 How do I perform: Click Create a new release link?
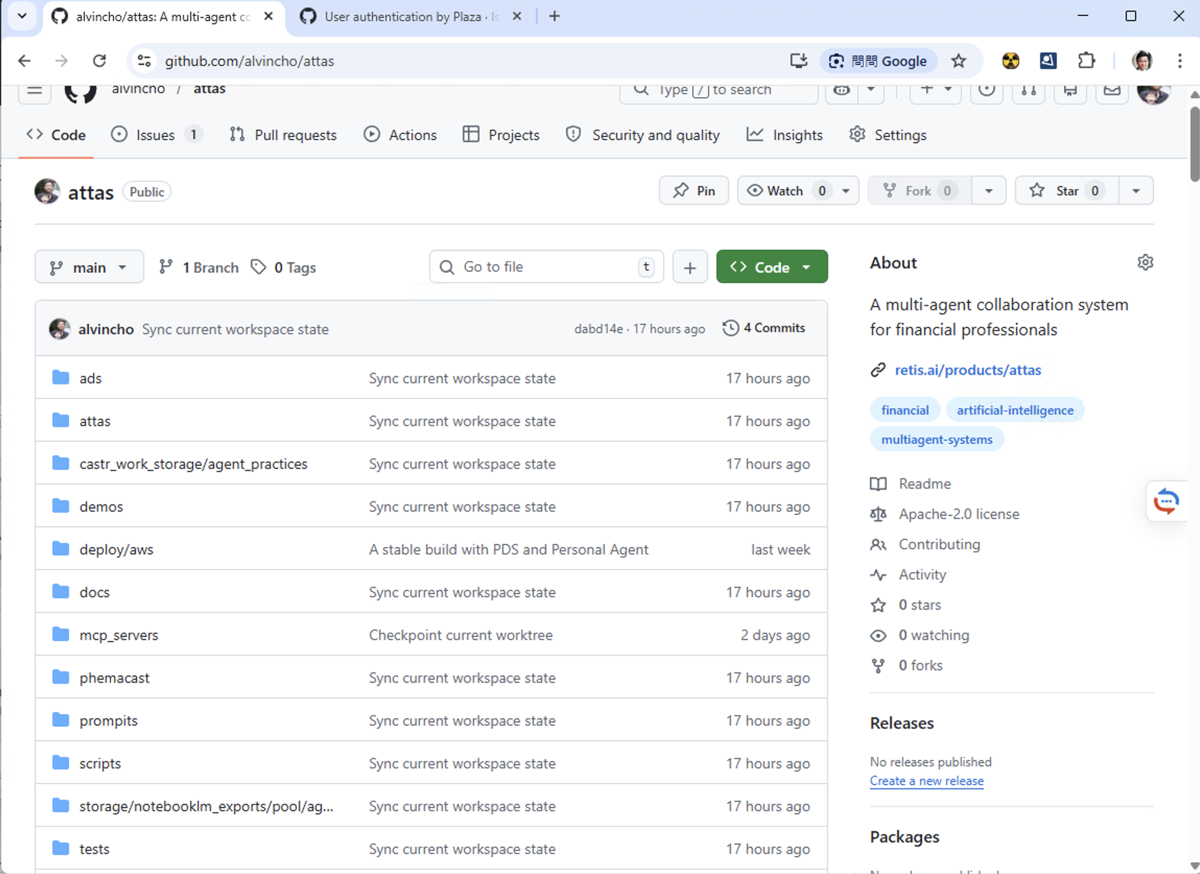coord(926,781)
